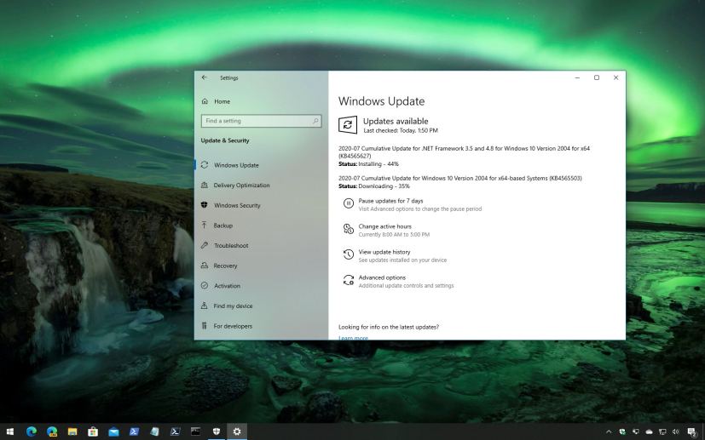Click the Installing - 44% status text

[x=379, y=164]
